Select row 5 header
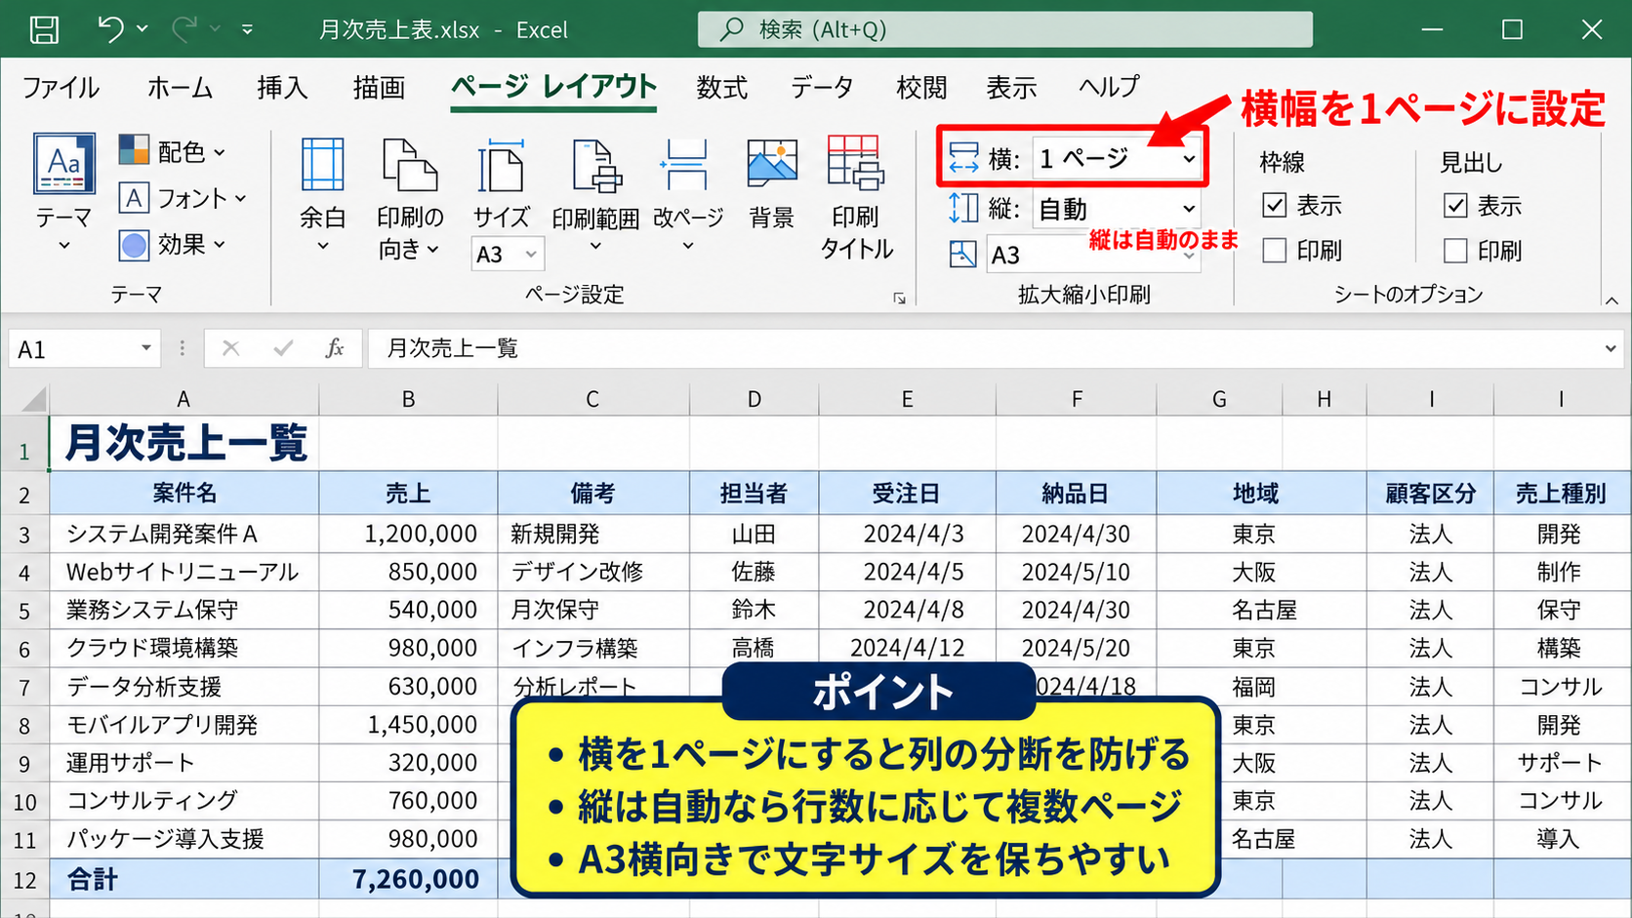The height and width of the screenshot is (918, 1632). pyautogui.click(x=24, y=611)
